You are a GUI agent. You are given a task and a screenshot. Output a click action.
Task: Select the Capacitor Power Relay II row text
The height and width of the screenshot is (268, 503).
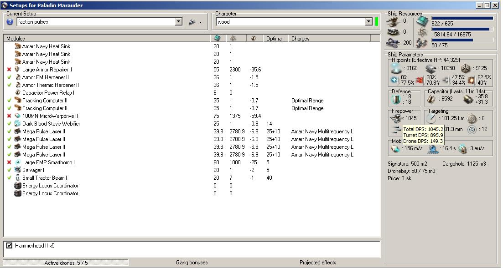(49, 92)
